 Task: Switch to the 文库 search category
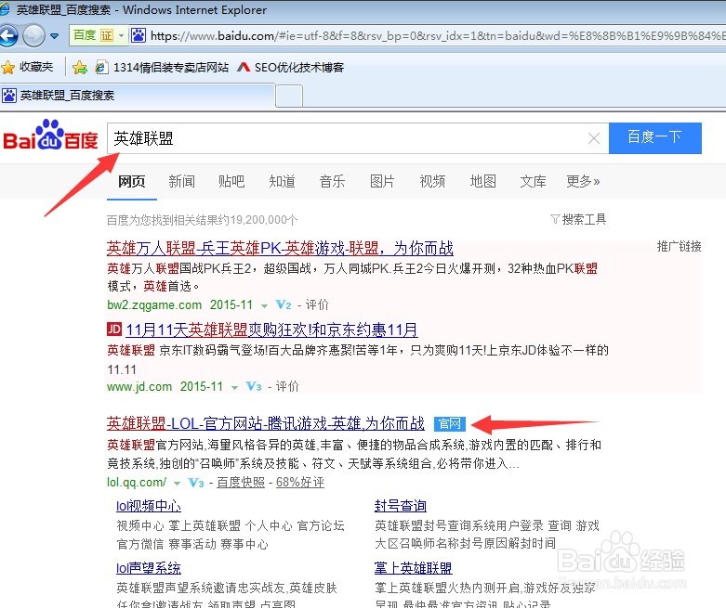533,181
